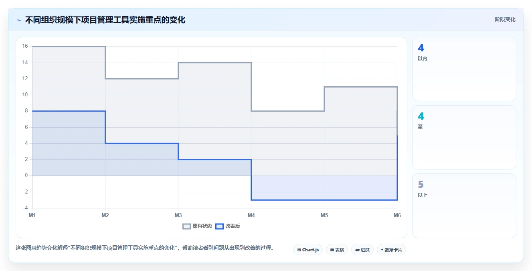The width and height of the screenshot is (532, 271).
Task: Click the sparkle icon in 数据卡片 tag
Action: [x=382, y=250]
